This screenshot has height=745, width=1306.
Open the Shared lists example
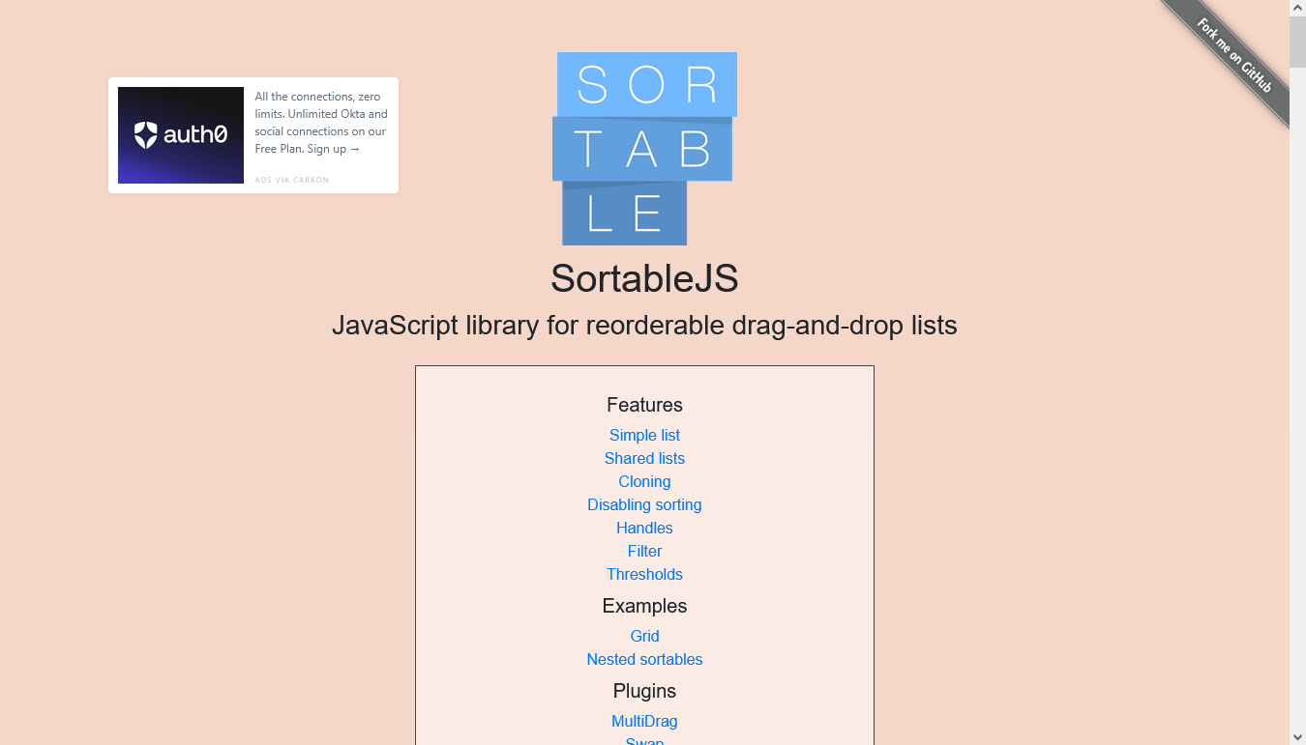click(644, 458)
